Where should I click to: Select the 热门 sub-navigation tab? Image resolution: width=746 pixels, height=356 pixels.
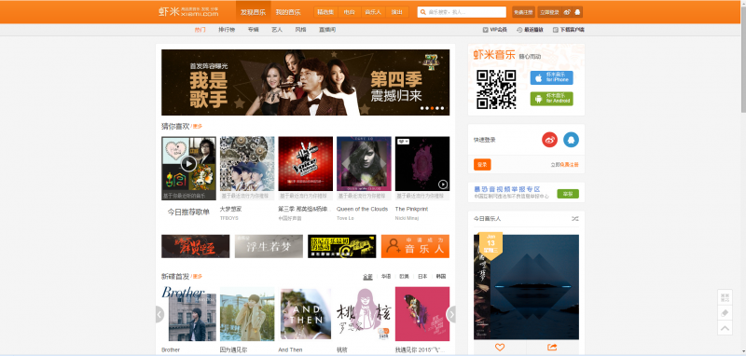pyautogui.click(x=200, y=30)
